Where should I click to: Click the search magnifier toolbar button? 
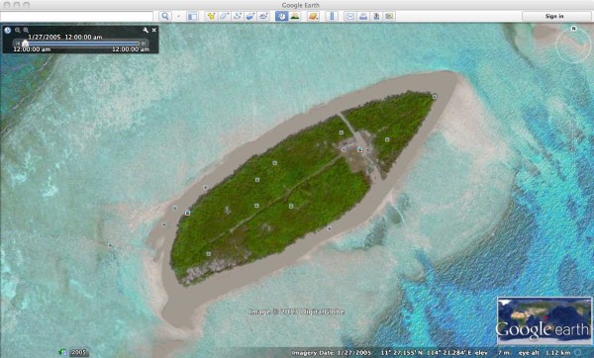point(165,16)
